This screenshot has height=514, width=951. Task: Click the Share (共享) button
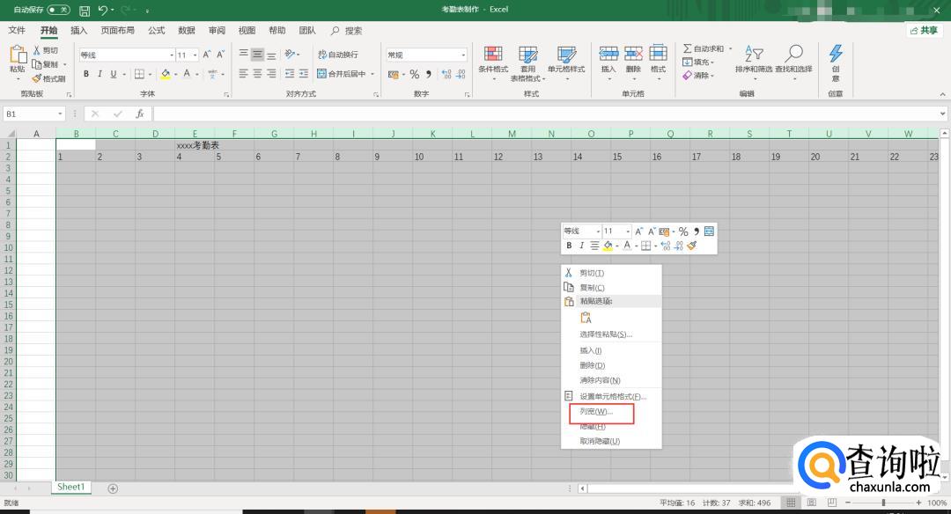pyautogui.click(x=925, y=30)
